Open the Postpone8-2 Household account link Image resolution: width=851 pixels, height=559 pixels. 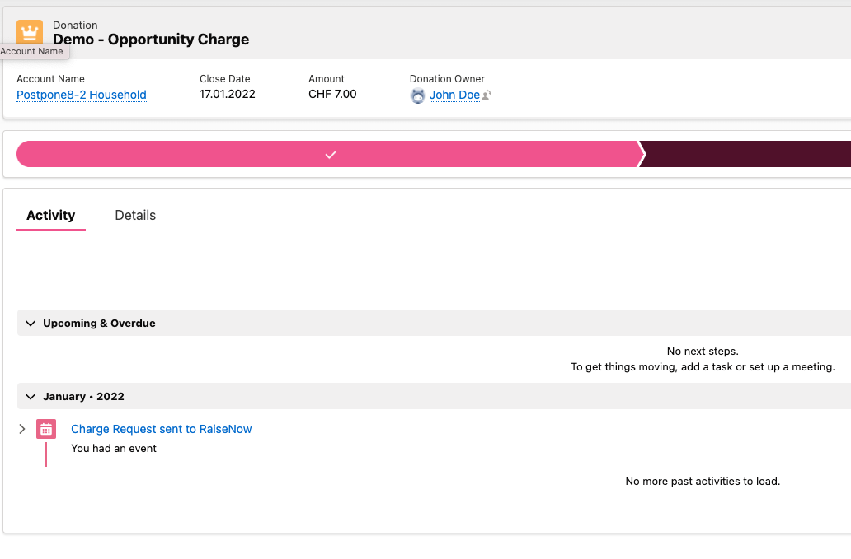tap(82, 95)
